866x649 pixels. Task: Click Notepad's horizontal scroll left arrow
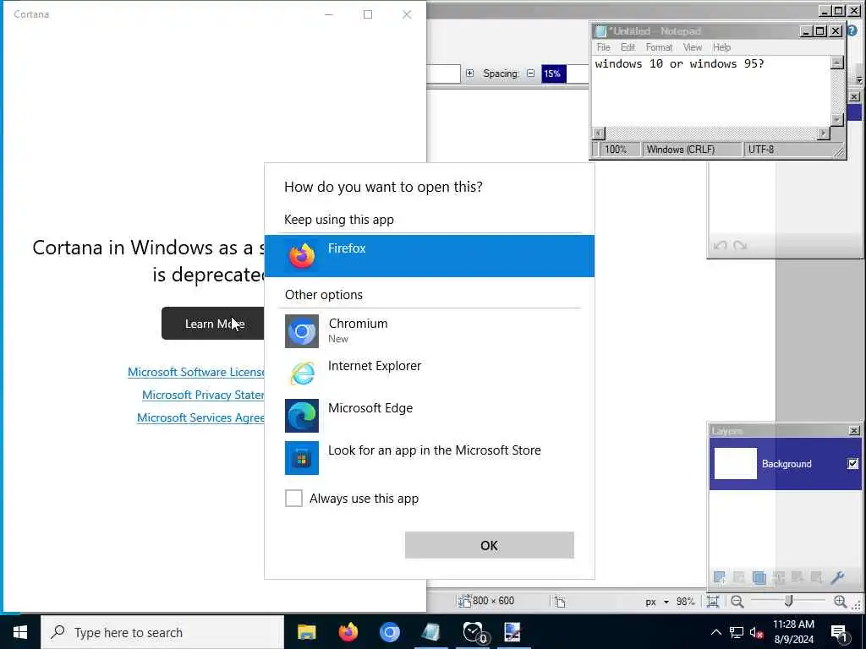599,133
